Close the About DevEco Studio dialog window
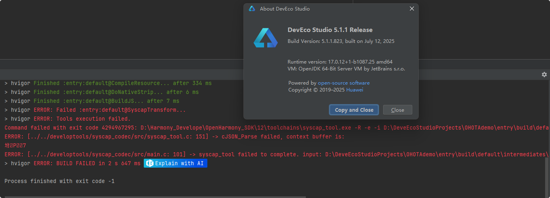Screen dimensions: 550x198 tap(412, 9)
